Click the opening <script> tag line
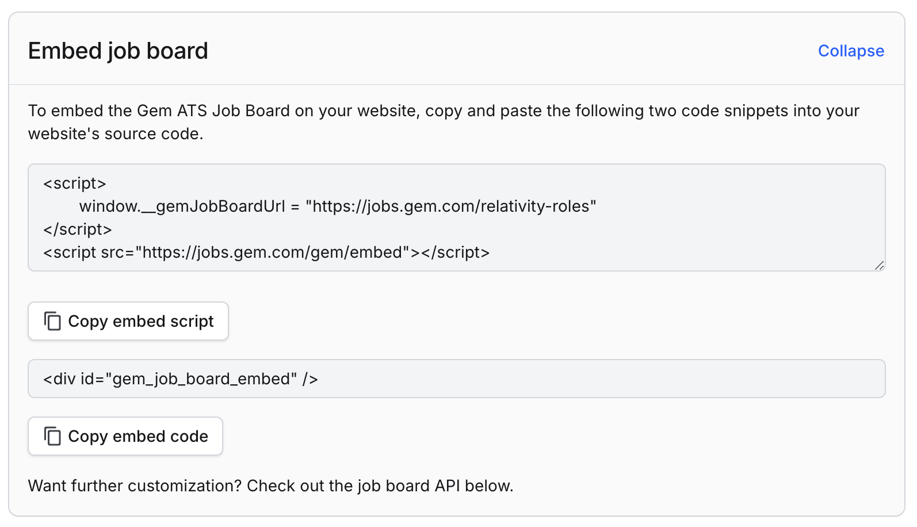The image size is (917, 527). 75,183
